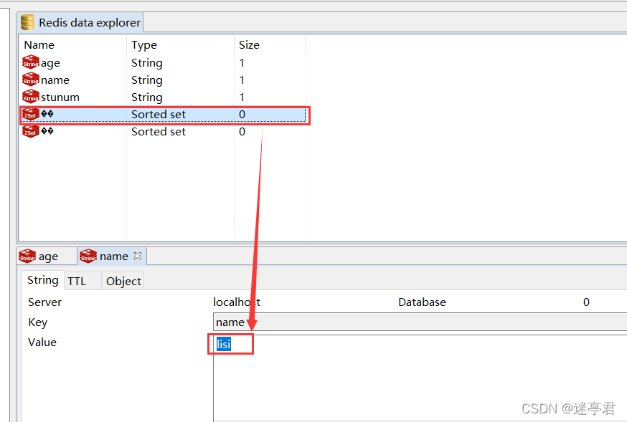Click the ZSet icon in the last row

31,131
